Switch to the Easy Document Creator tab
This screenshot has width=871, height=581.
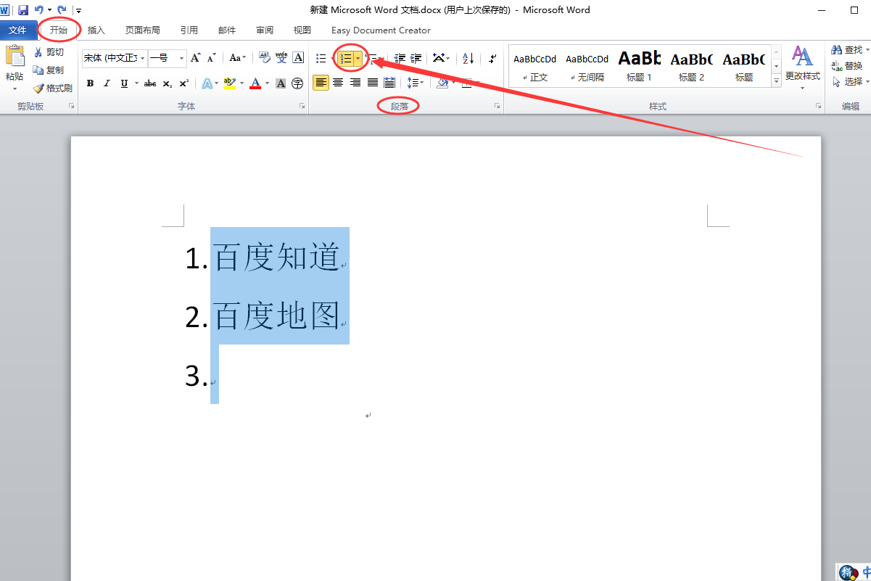[381, 30]
